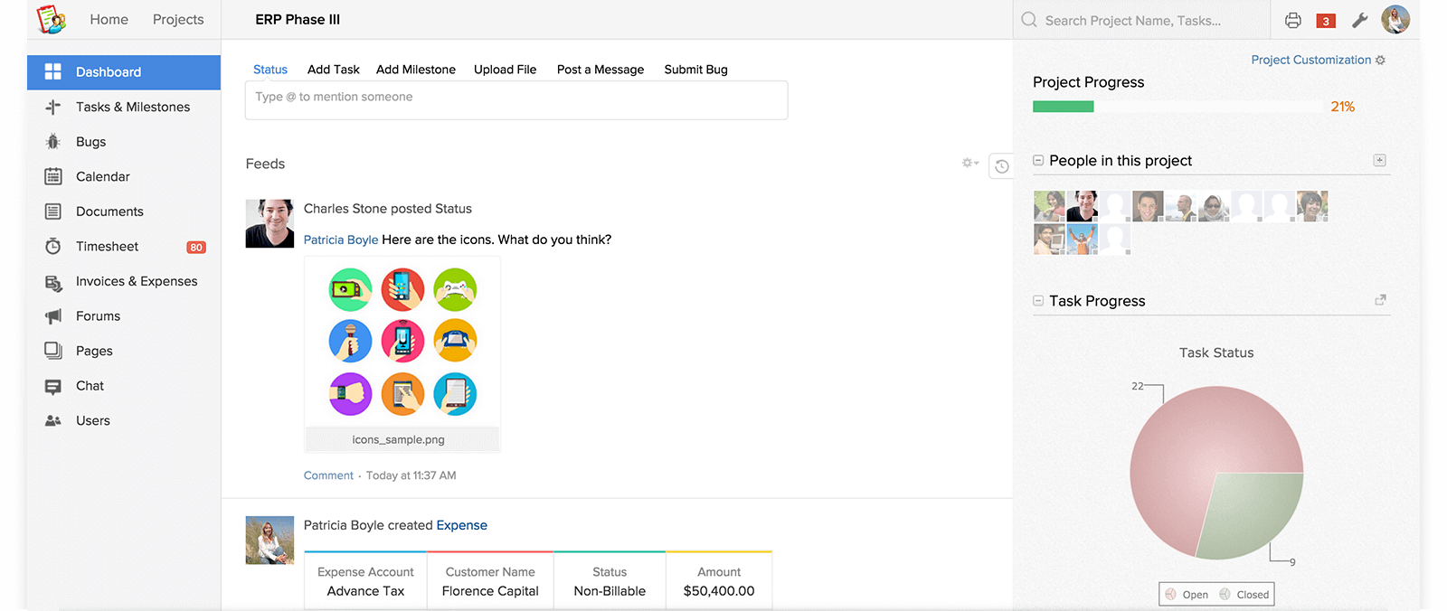Select the Upload File tab
1447x611 pixels.
[x=506, y=70]
